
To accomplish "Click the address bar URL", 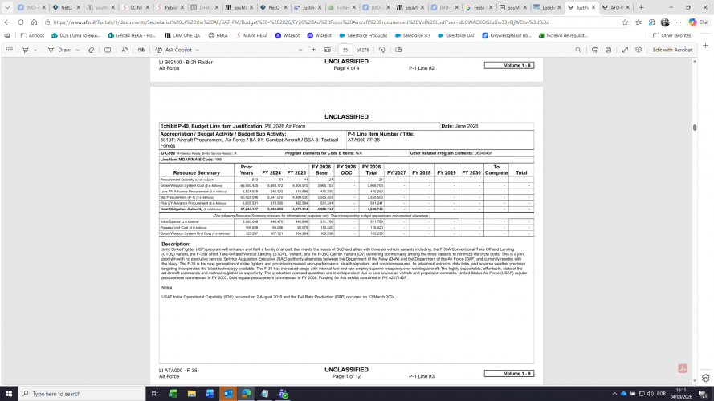I will pyautogui.click(x=300, y=22).
